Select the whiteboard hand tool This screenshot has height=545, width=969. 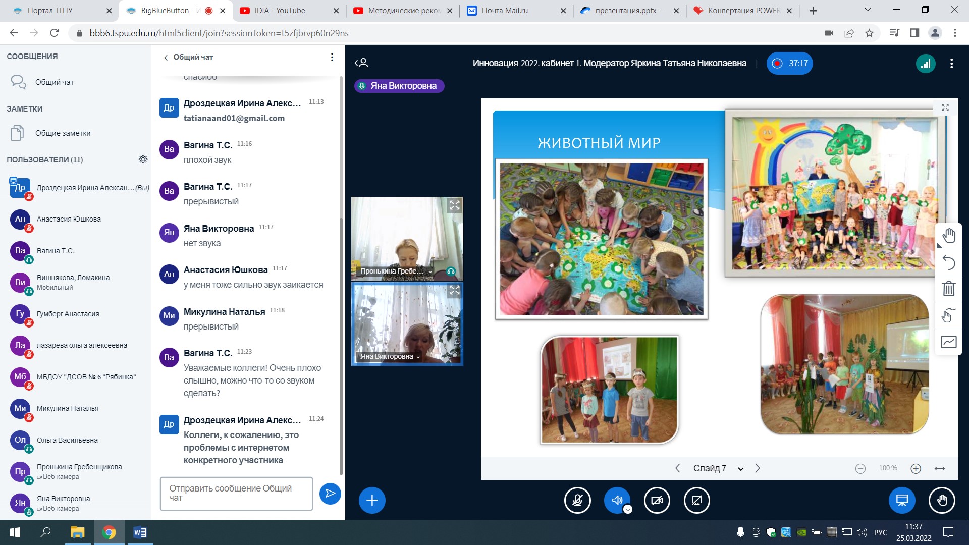pyautogui.click(x=949, y=236)
